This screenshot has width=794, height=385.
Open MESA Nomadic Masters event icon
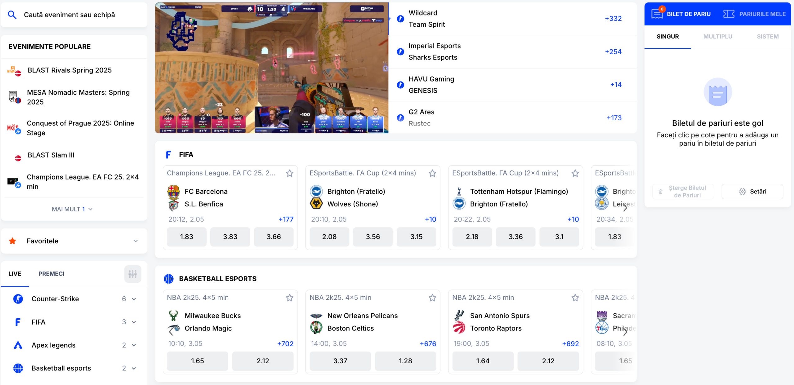click(15, 97)
